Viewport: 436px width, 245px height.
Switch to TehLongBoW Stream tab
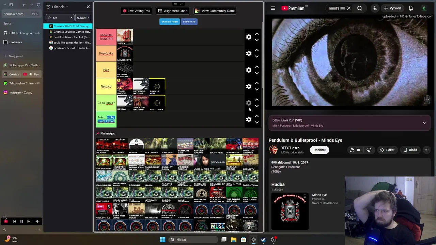[21, 83]
